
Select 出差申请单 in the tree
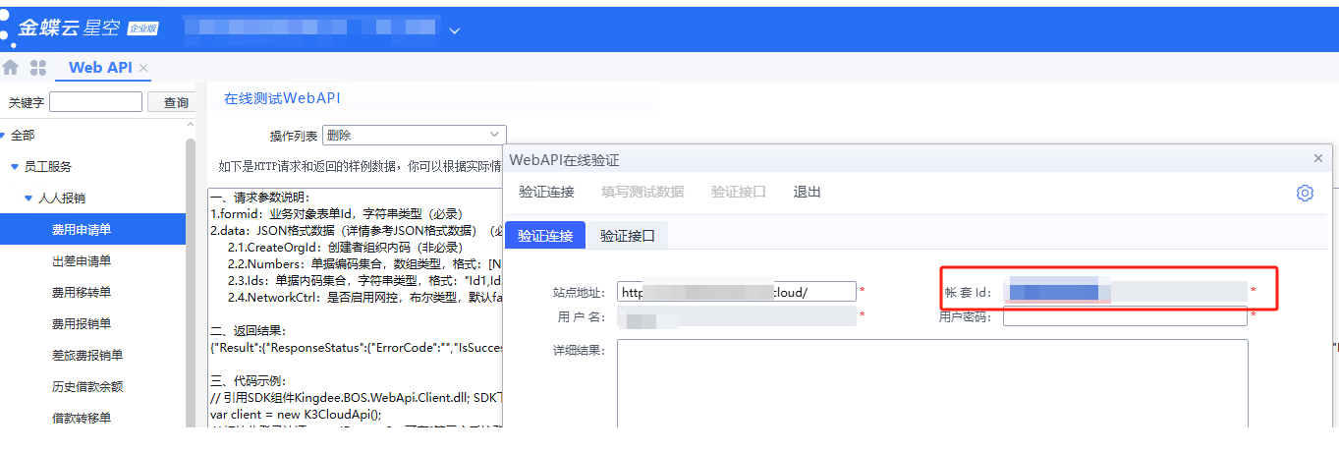point(82,261)
